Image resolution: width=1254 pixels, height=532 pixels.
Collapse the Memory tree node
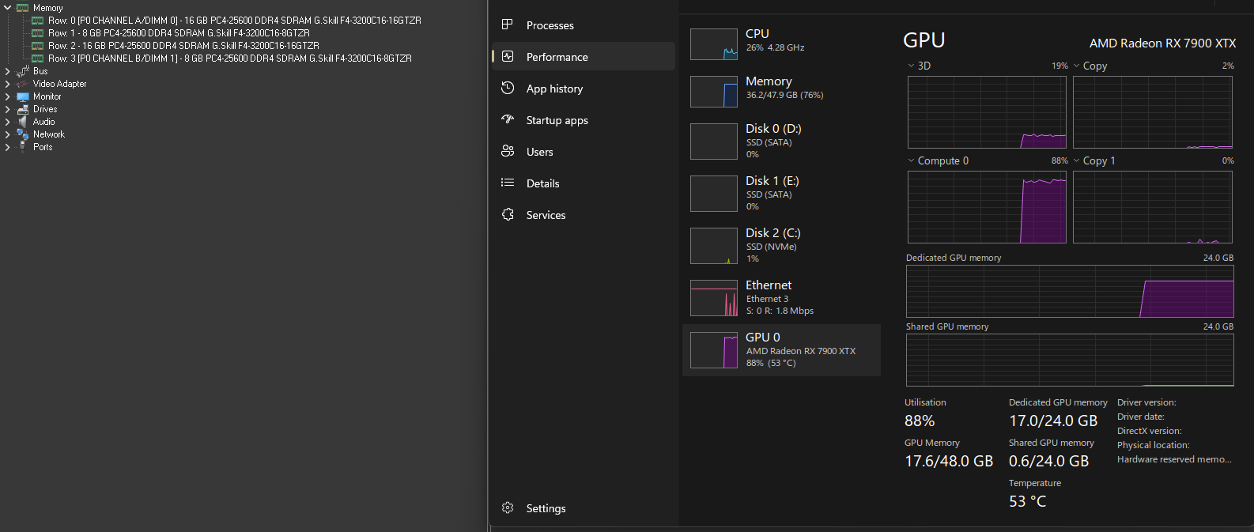[x=7, y=8]
